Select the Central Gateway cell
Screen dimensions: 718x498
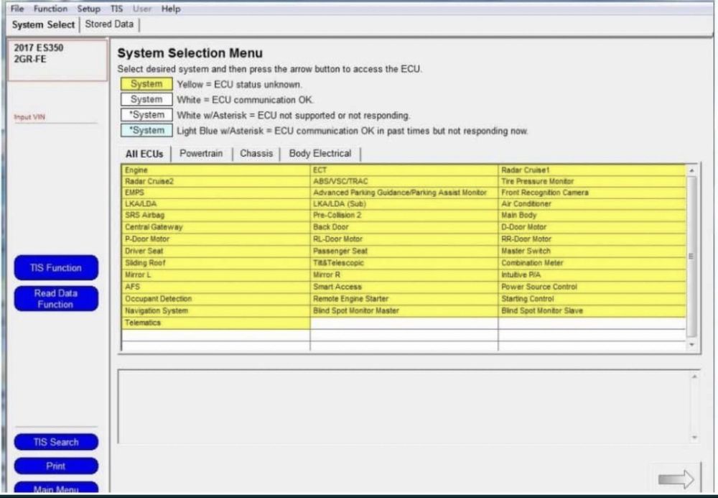(x=215, y=227)
